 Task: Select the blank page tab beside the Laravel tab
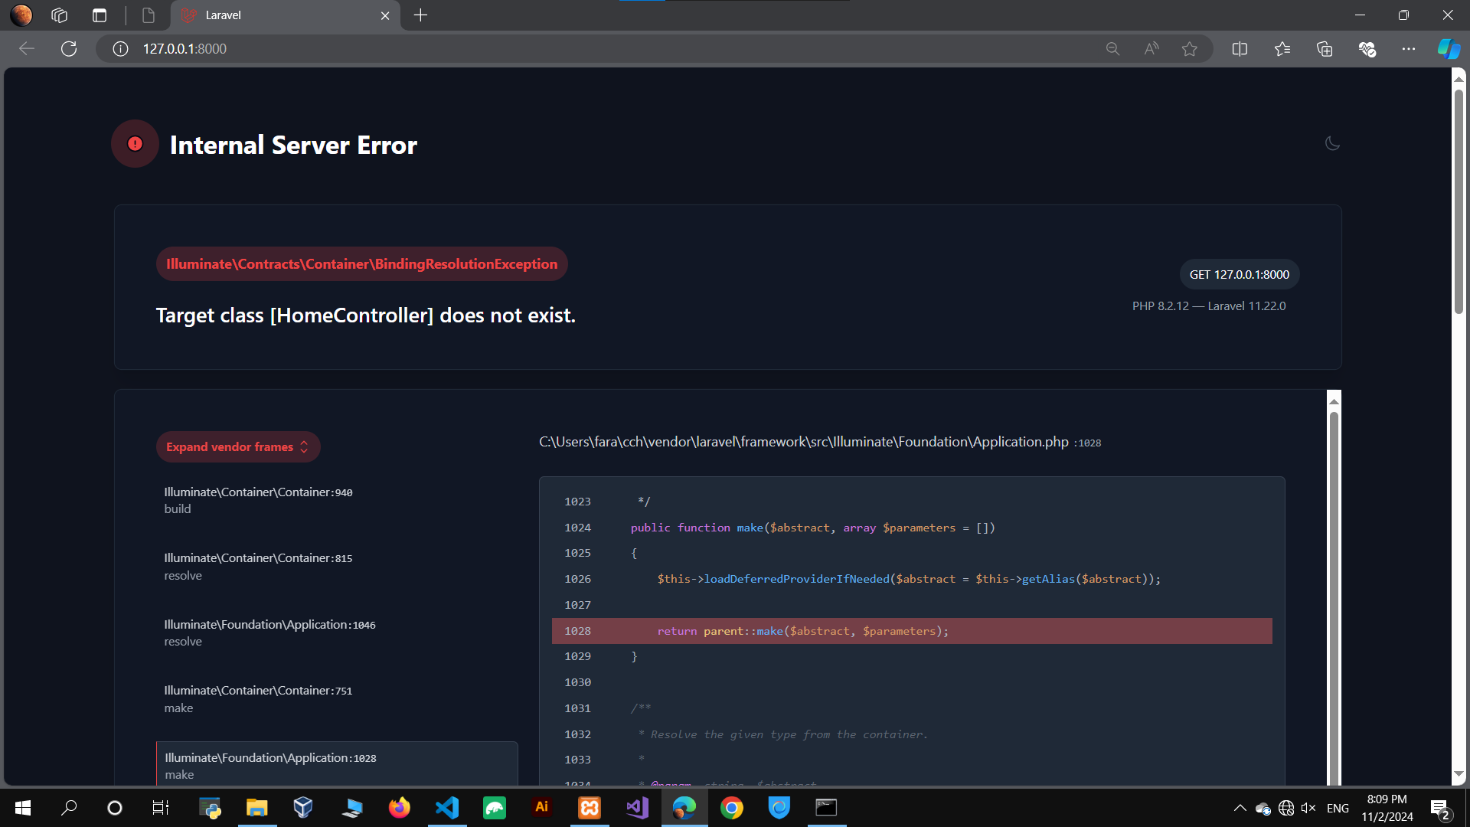149,15
